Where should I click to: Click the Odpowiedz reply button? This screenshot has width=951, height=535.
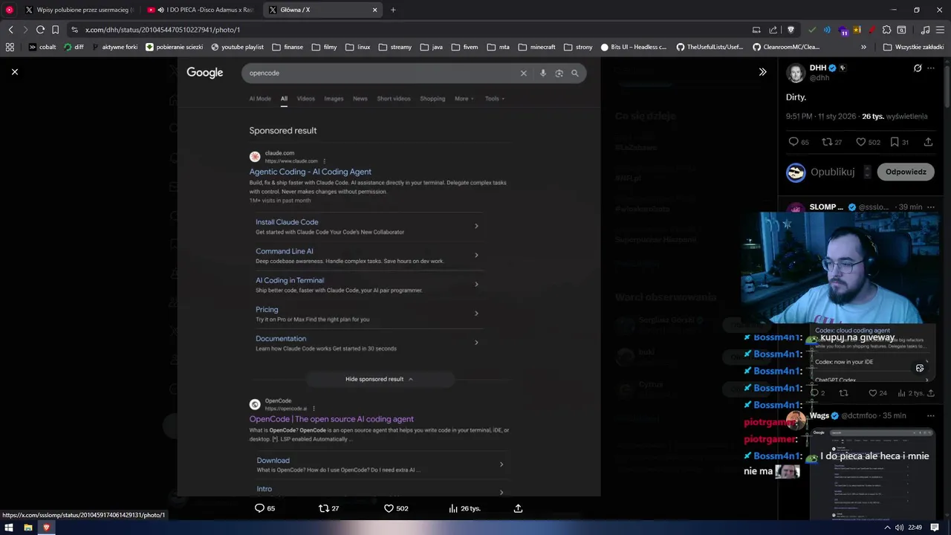(x=906, y=172)
